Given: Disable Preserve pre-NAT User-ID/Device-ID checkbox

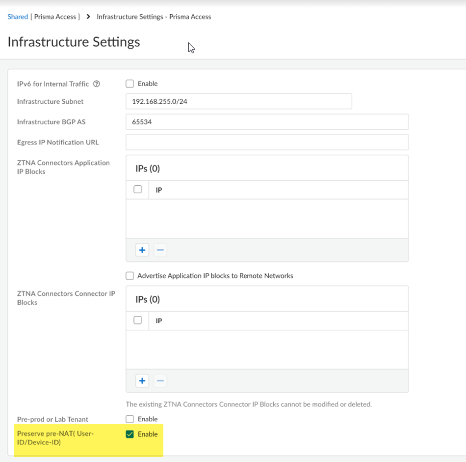Looking at the screenshot, I should coord(130,434).
